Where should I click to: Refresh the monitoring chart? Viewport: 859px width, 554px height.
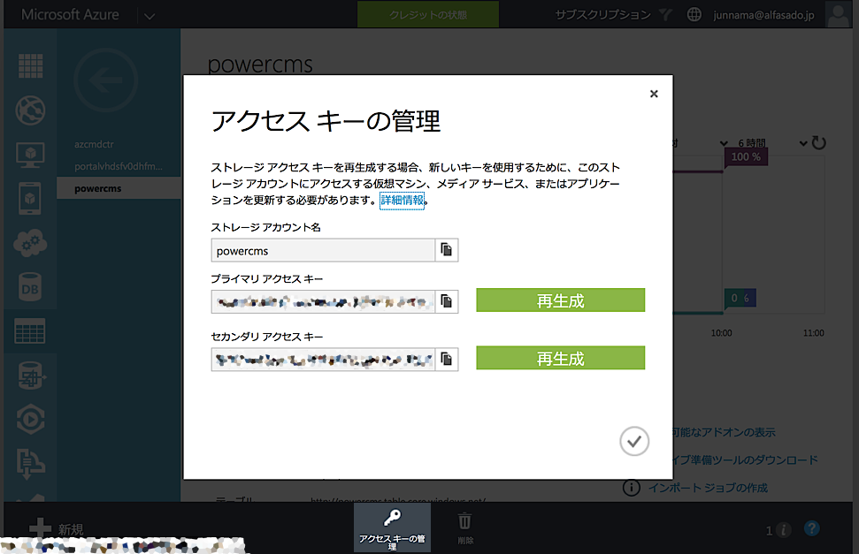pyautogui.click(x=819, y=143)
